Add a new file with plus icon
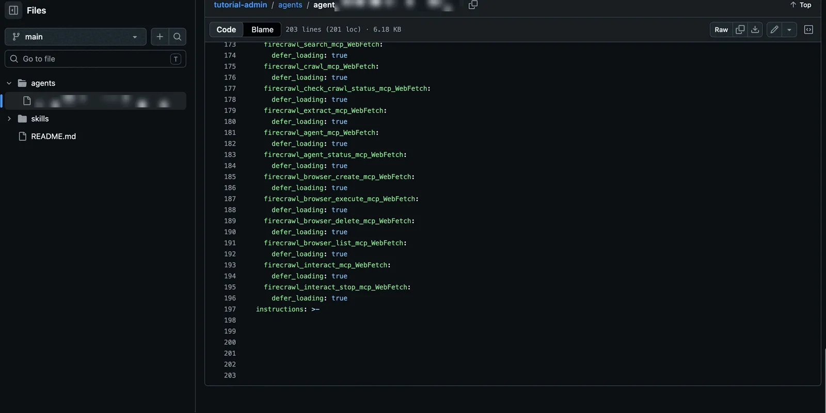The width and height of the screenshot is (826, 413). 160,37
